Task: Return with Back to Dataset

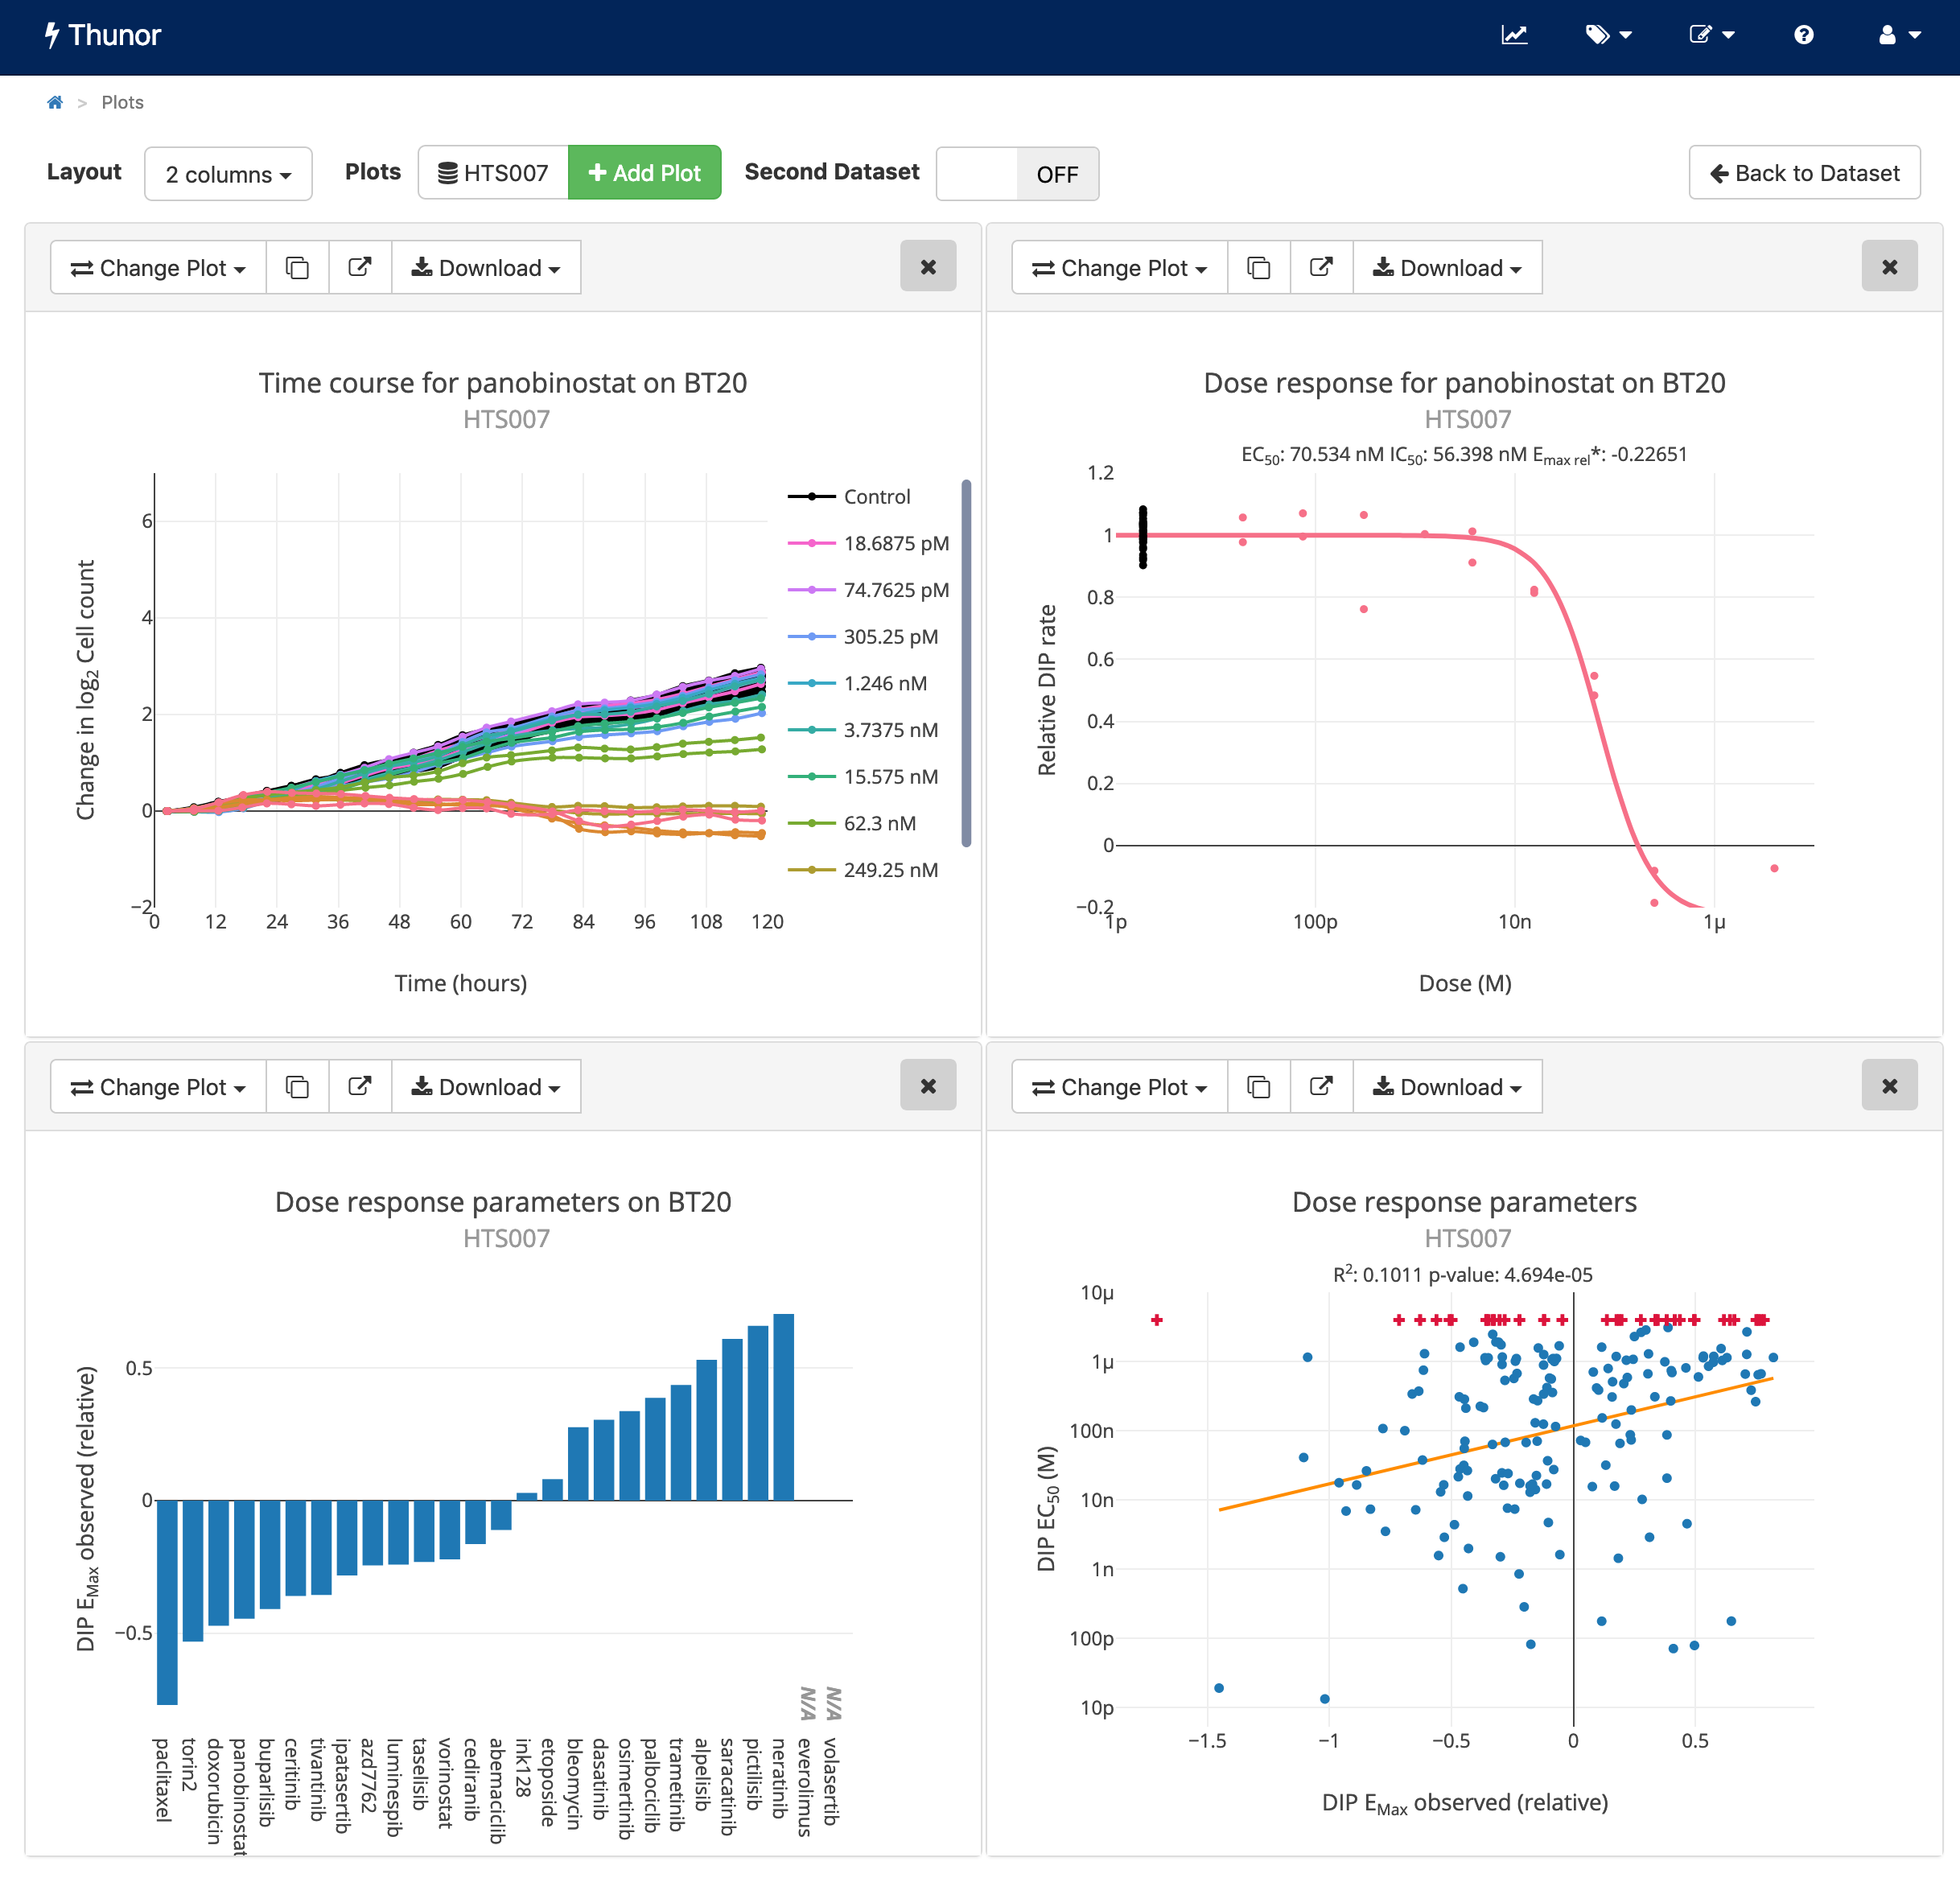Action: pos(1804,172)
